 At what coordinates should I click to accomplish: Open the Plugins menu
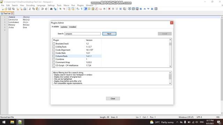(80, 6)
